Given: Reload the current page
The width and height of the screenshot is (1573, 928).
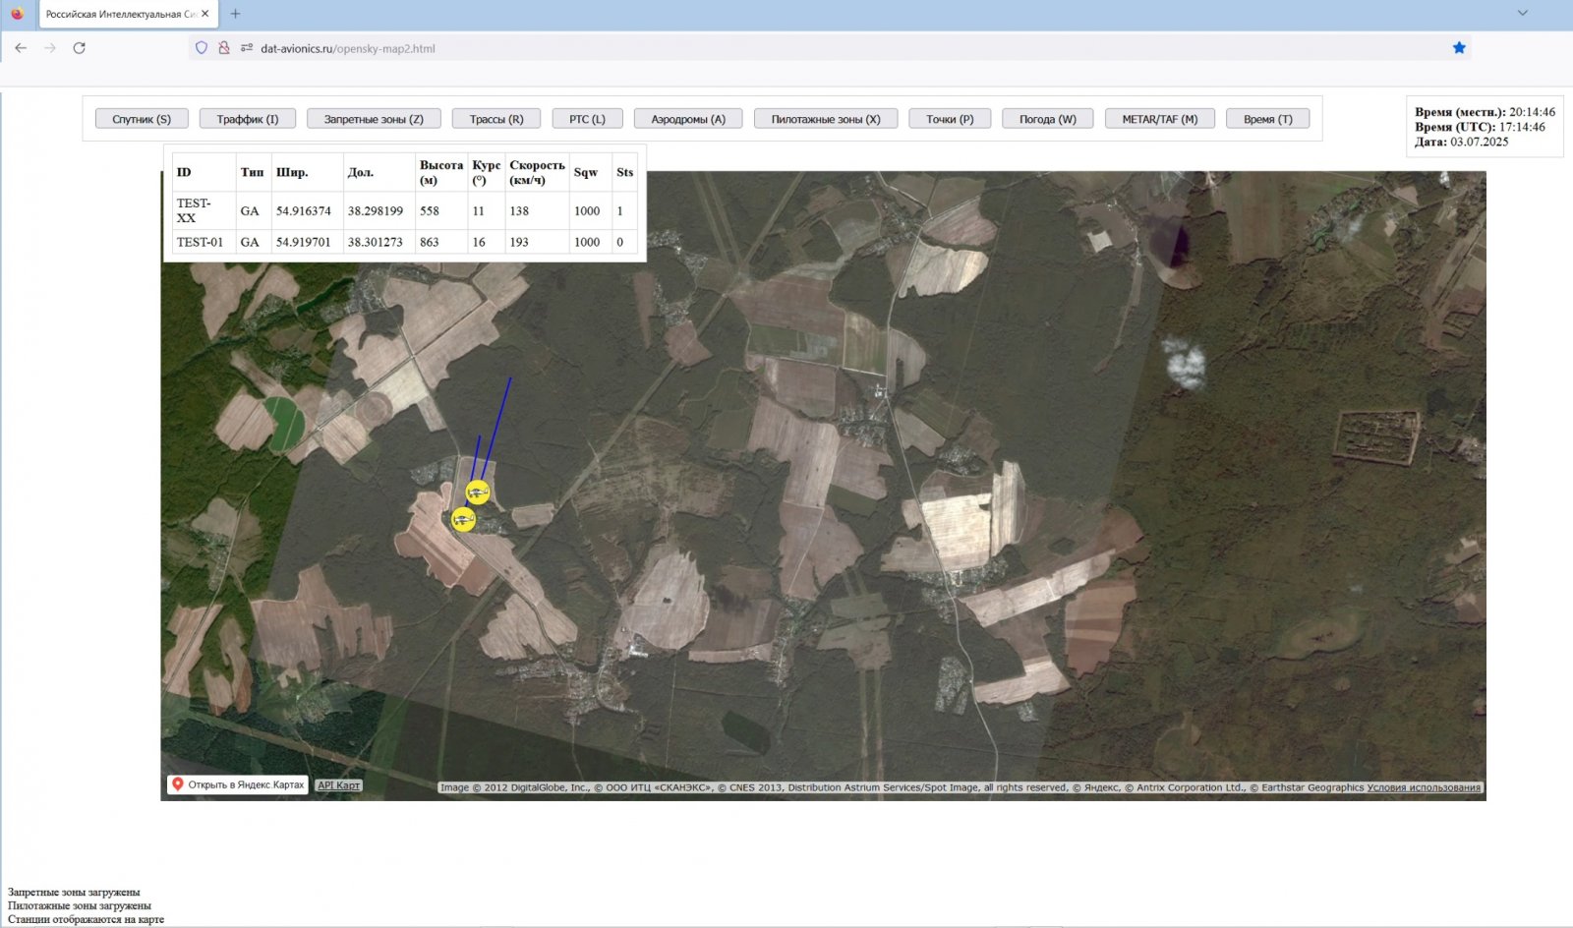Looking at the screenshot, I should [80, 48].
